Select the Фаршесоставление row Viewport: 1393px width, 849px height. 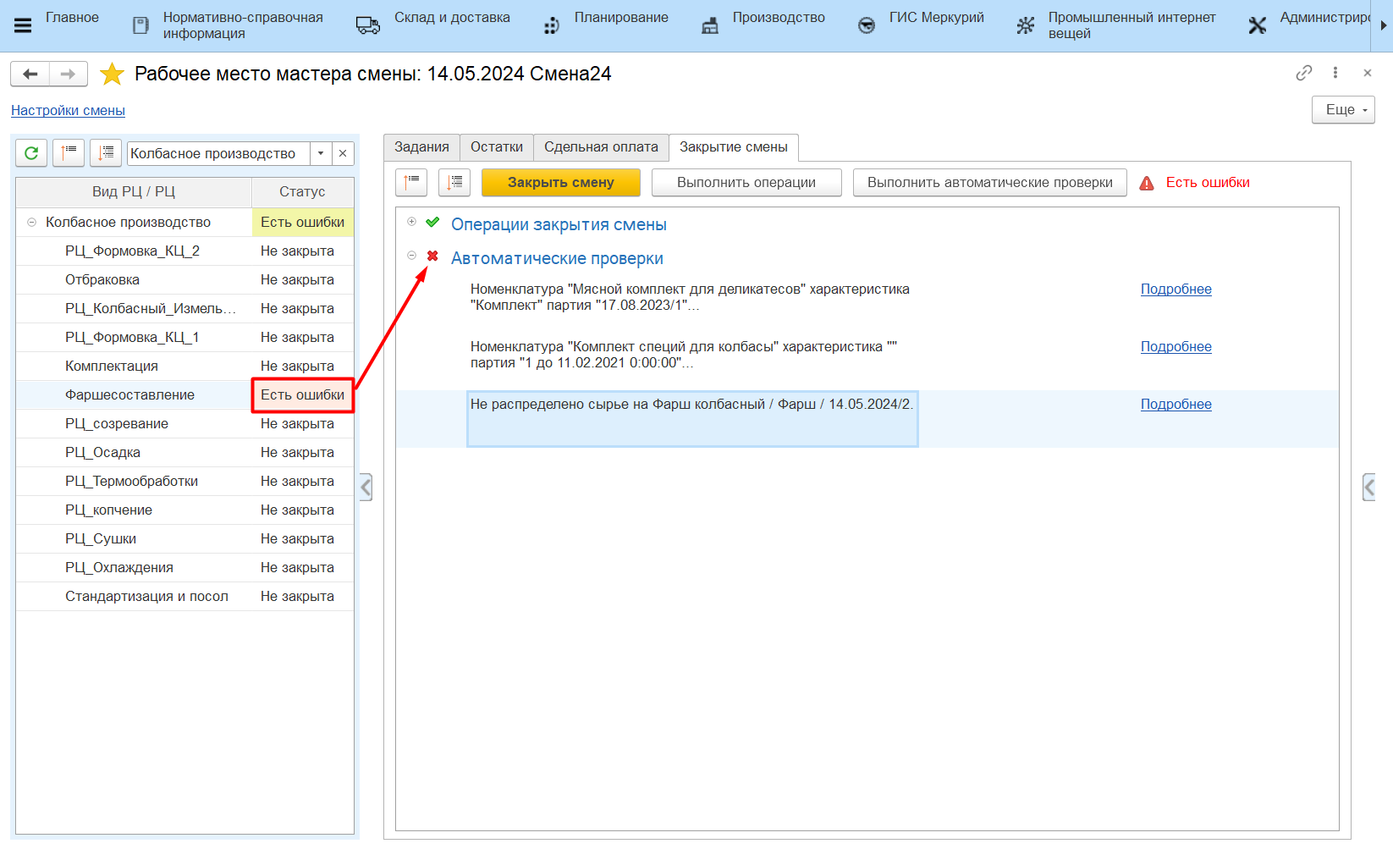point(129,395)
